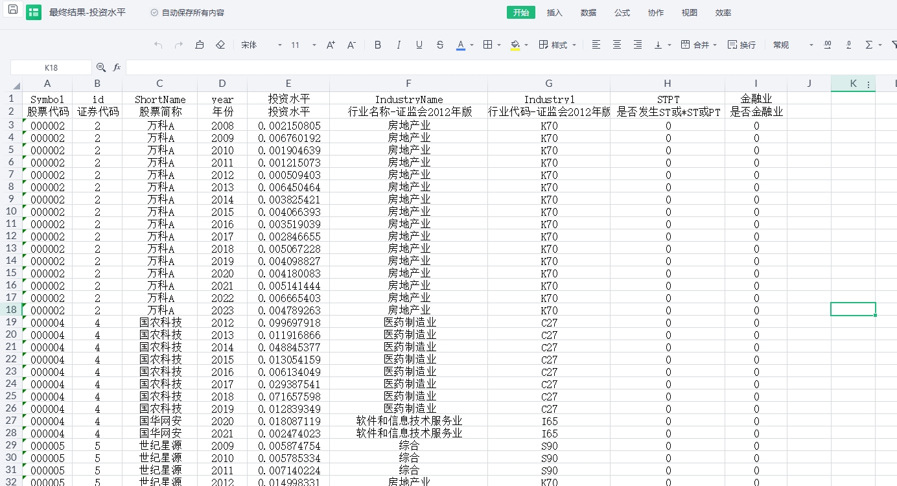Image resolution: width=897 pixels, height=486 pixels.
Task: Apply the font color to the selected cell
Action: (461, 45)
